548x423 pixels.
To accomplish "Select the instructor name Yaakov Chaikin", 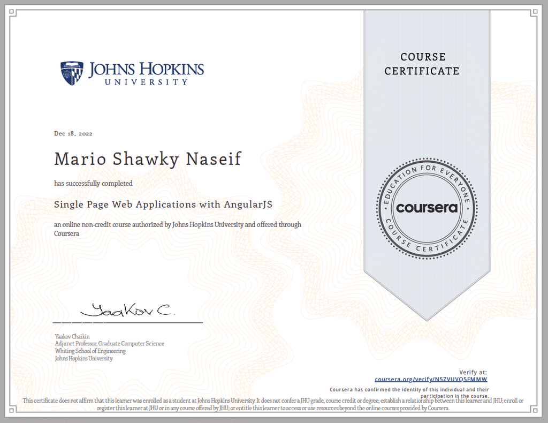I will (x=72, y=336).
